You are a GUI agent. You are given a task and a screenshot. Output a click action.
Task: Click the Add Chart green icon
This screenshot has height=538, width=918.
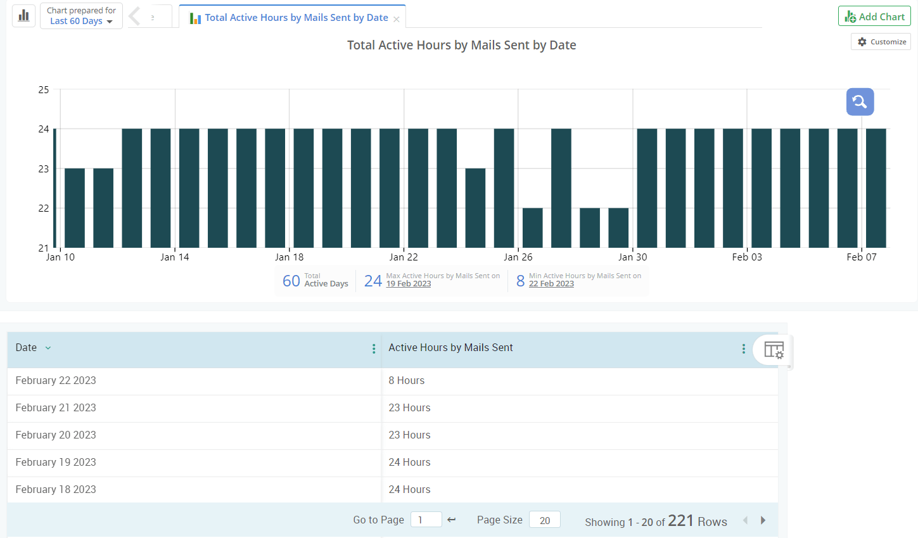coord(849,16)
